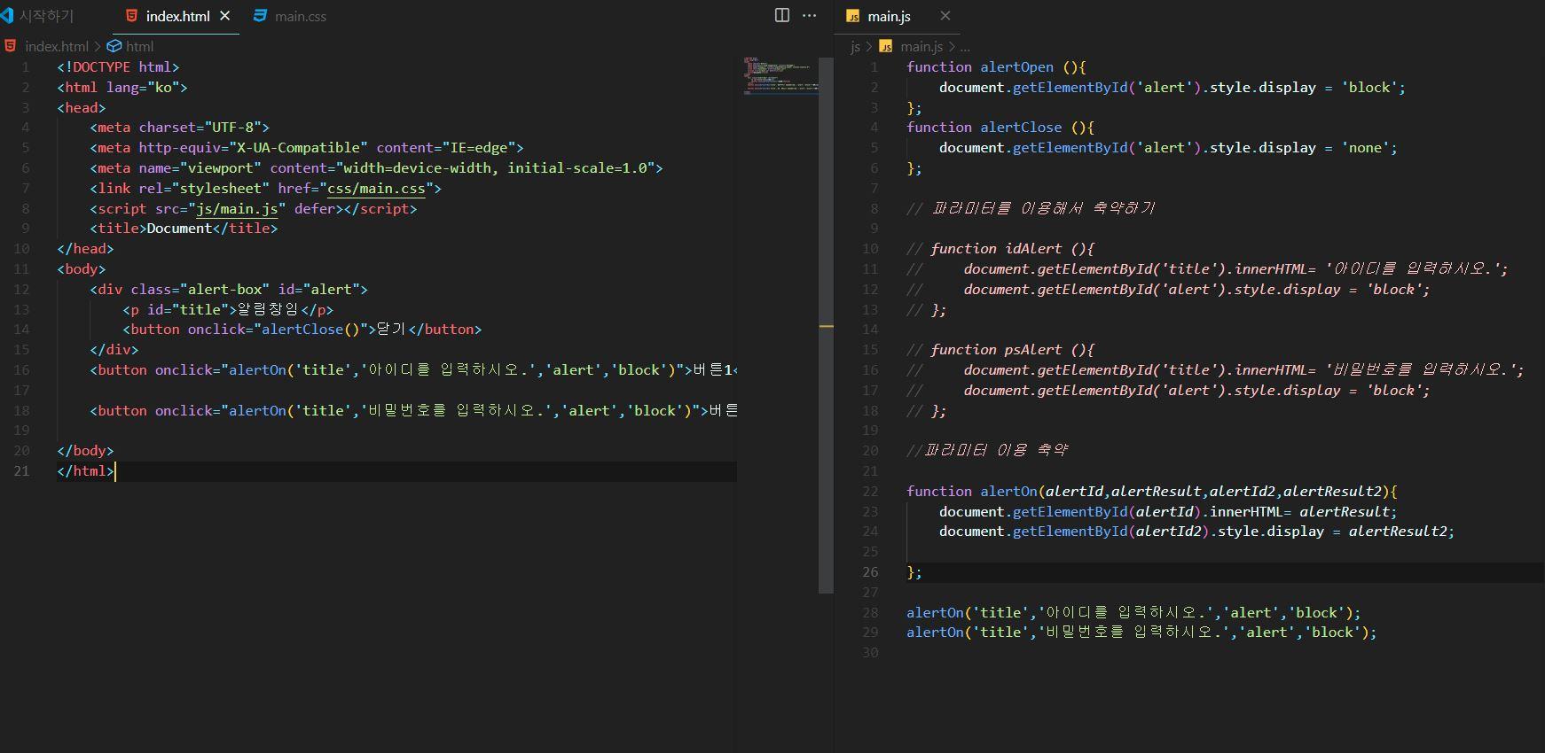Image resolution: width=1545 pixels, height=753 pixels.
Task: Click alertClose() in the onclick attribute
Action: 310,329
